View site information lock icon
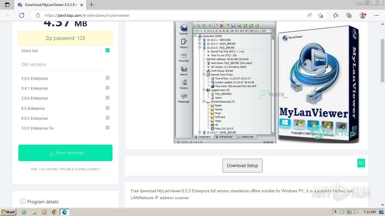385x216 pixels. (x=38, y=15)
